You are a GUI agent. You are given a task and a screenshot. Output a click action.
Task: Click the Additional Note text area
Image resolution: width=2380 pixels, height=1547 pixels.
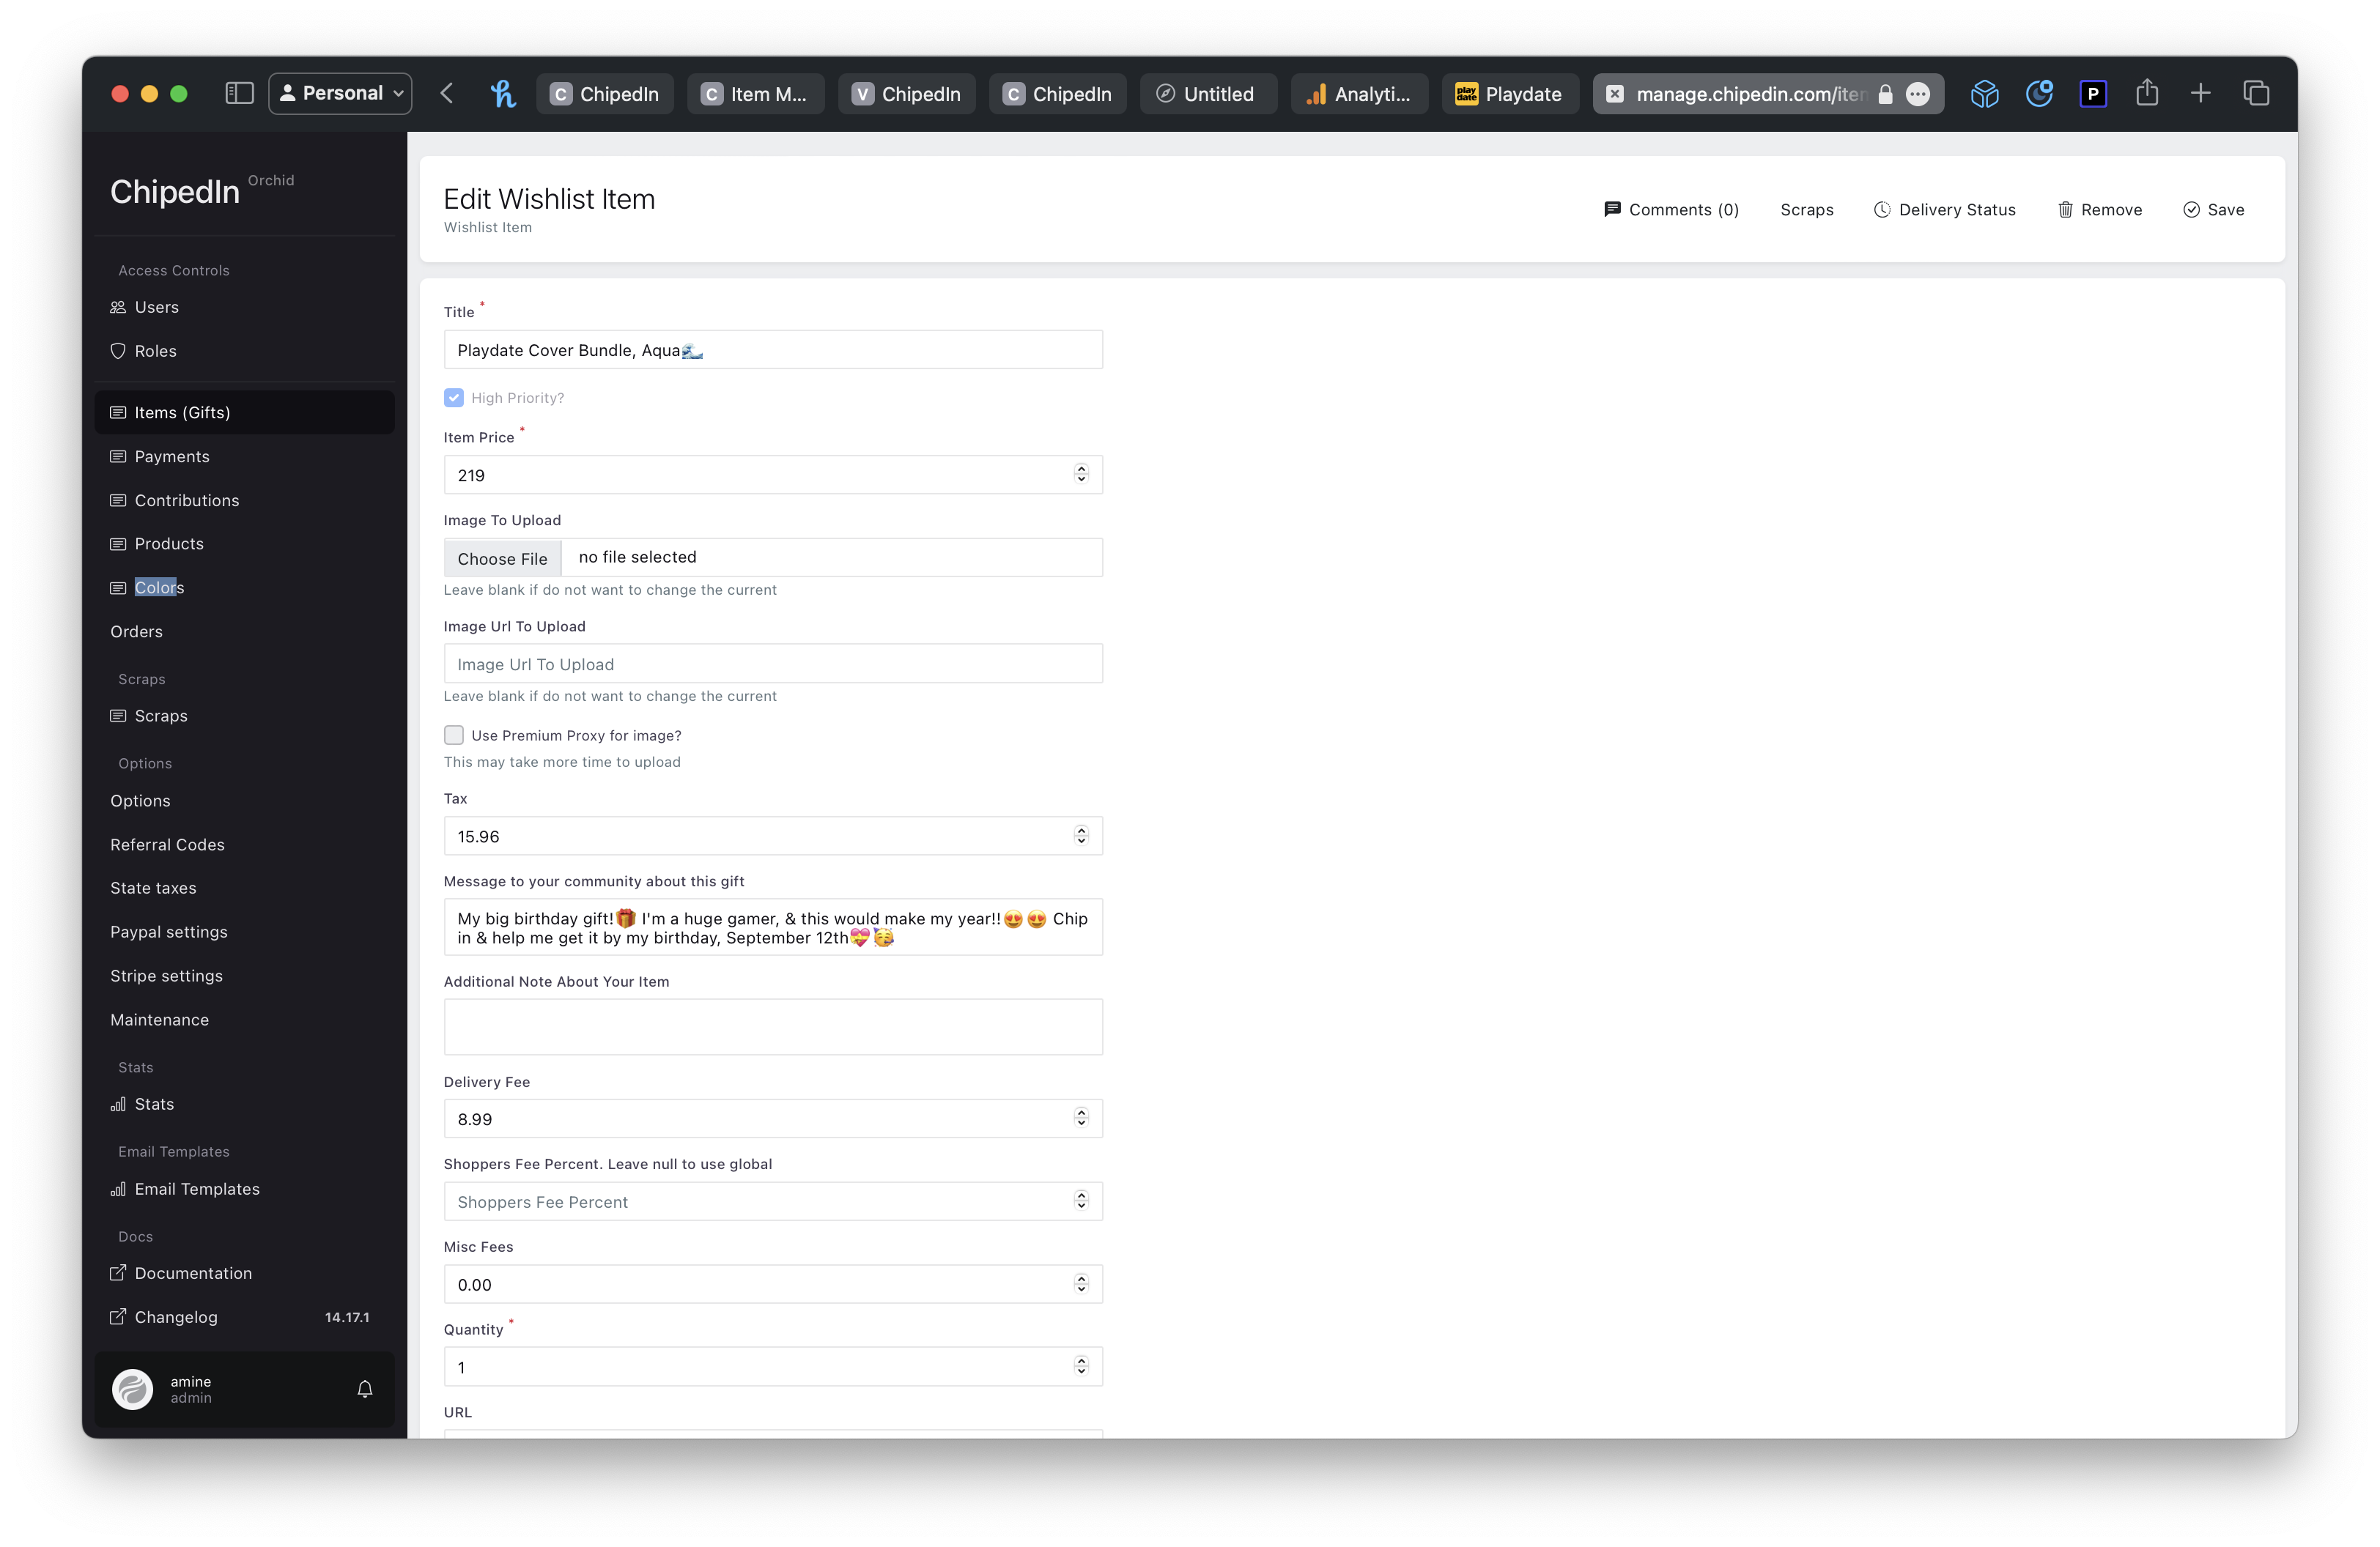[773, 1026]
